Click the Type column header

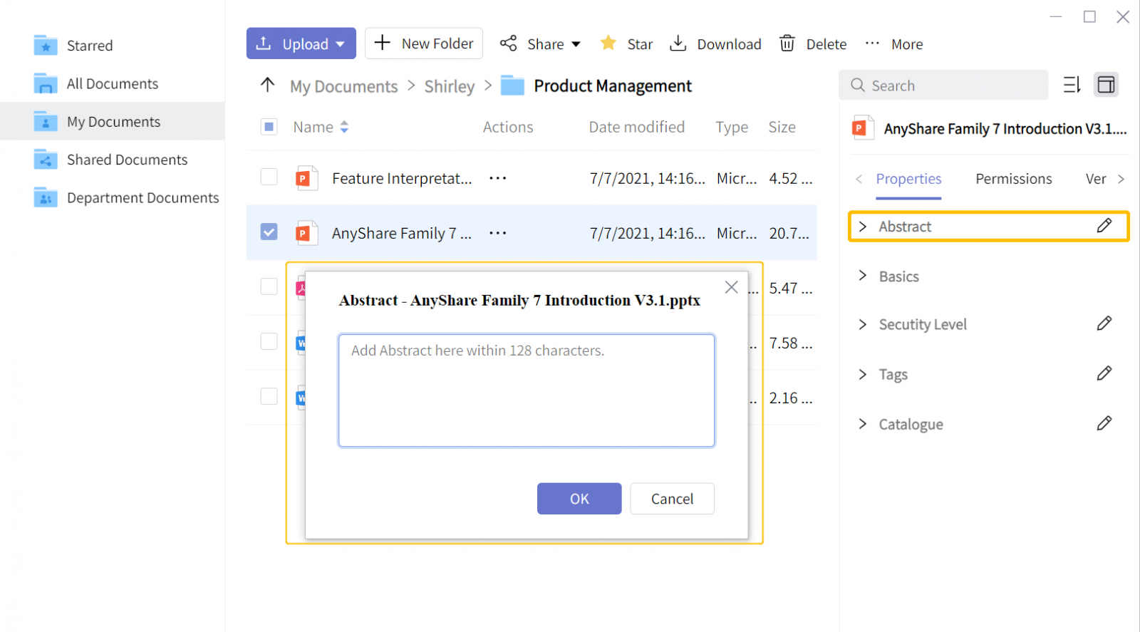pyautogui.click(x=732, y=128)
